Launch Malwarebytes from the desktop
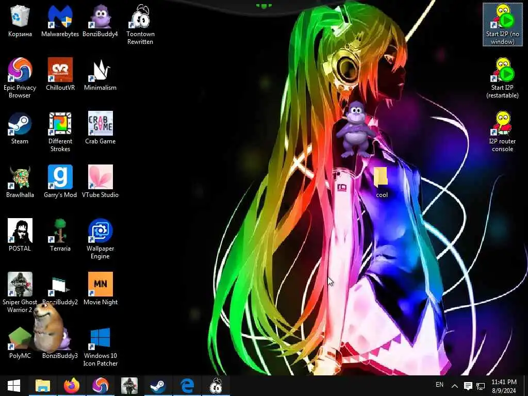Screen dimensions: 528x396 coord(60,21)
